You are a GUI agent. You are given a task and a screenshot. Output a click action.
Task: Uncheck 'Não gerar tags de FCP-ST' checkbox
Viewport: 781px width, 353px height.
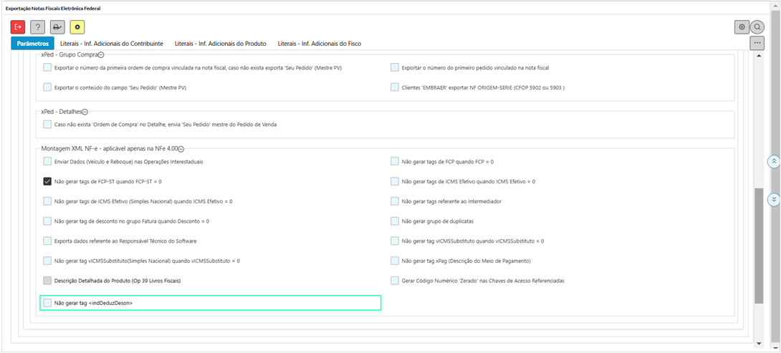pyautogui.click(x=47, y=182)
